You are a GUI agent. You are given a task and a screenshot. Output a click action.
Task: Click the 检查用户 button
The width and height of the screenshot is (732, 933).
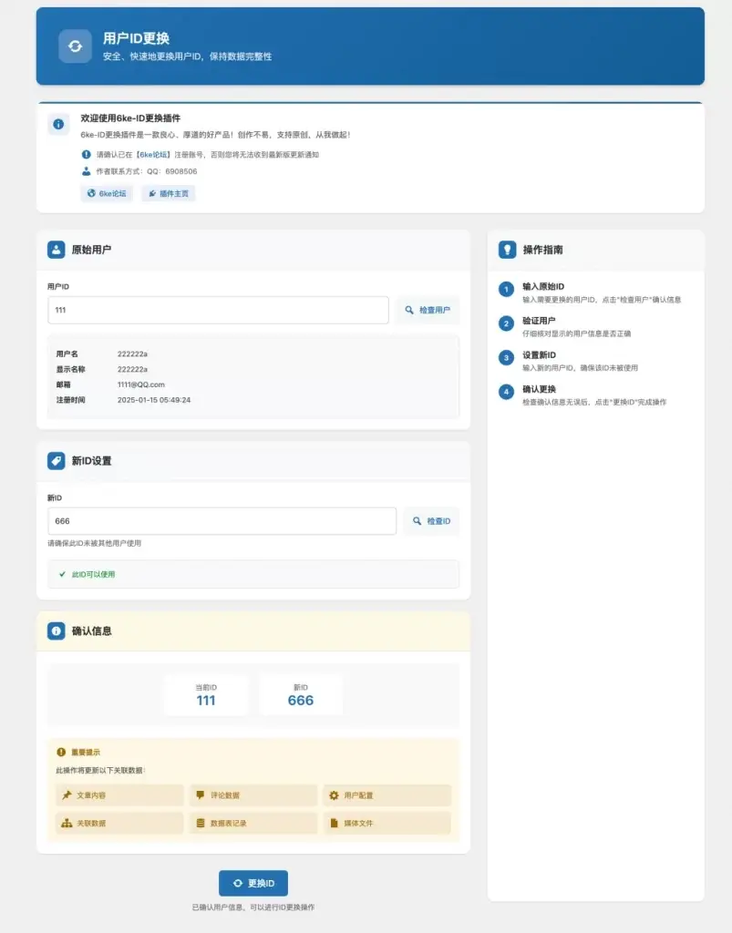point(427,310)
